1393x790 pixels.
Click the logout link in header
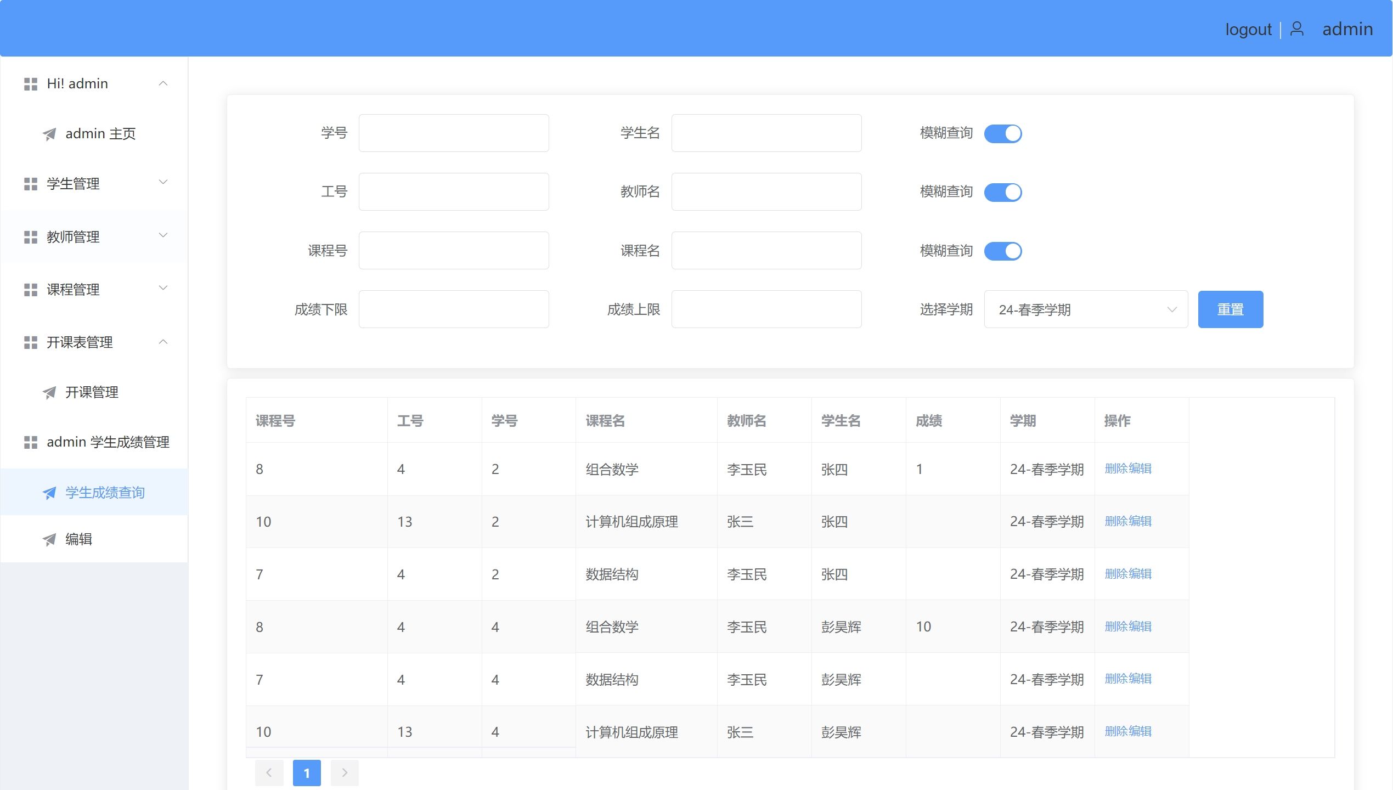pos(1248,29)
